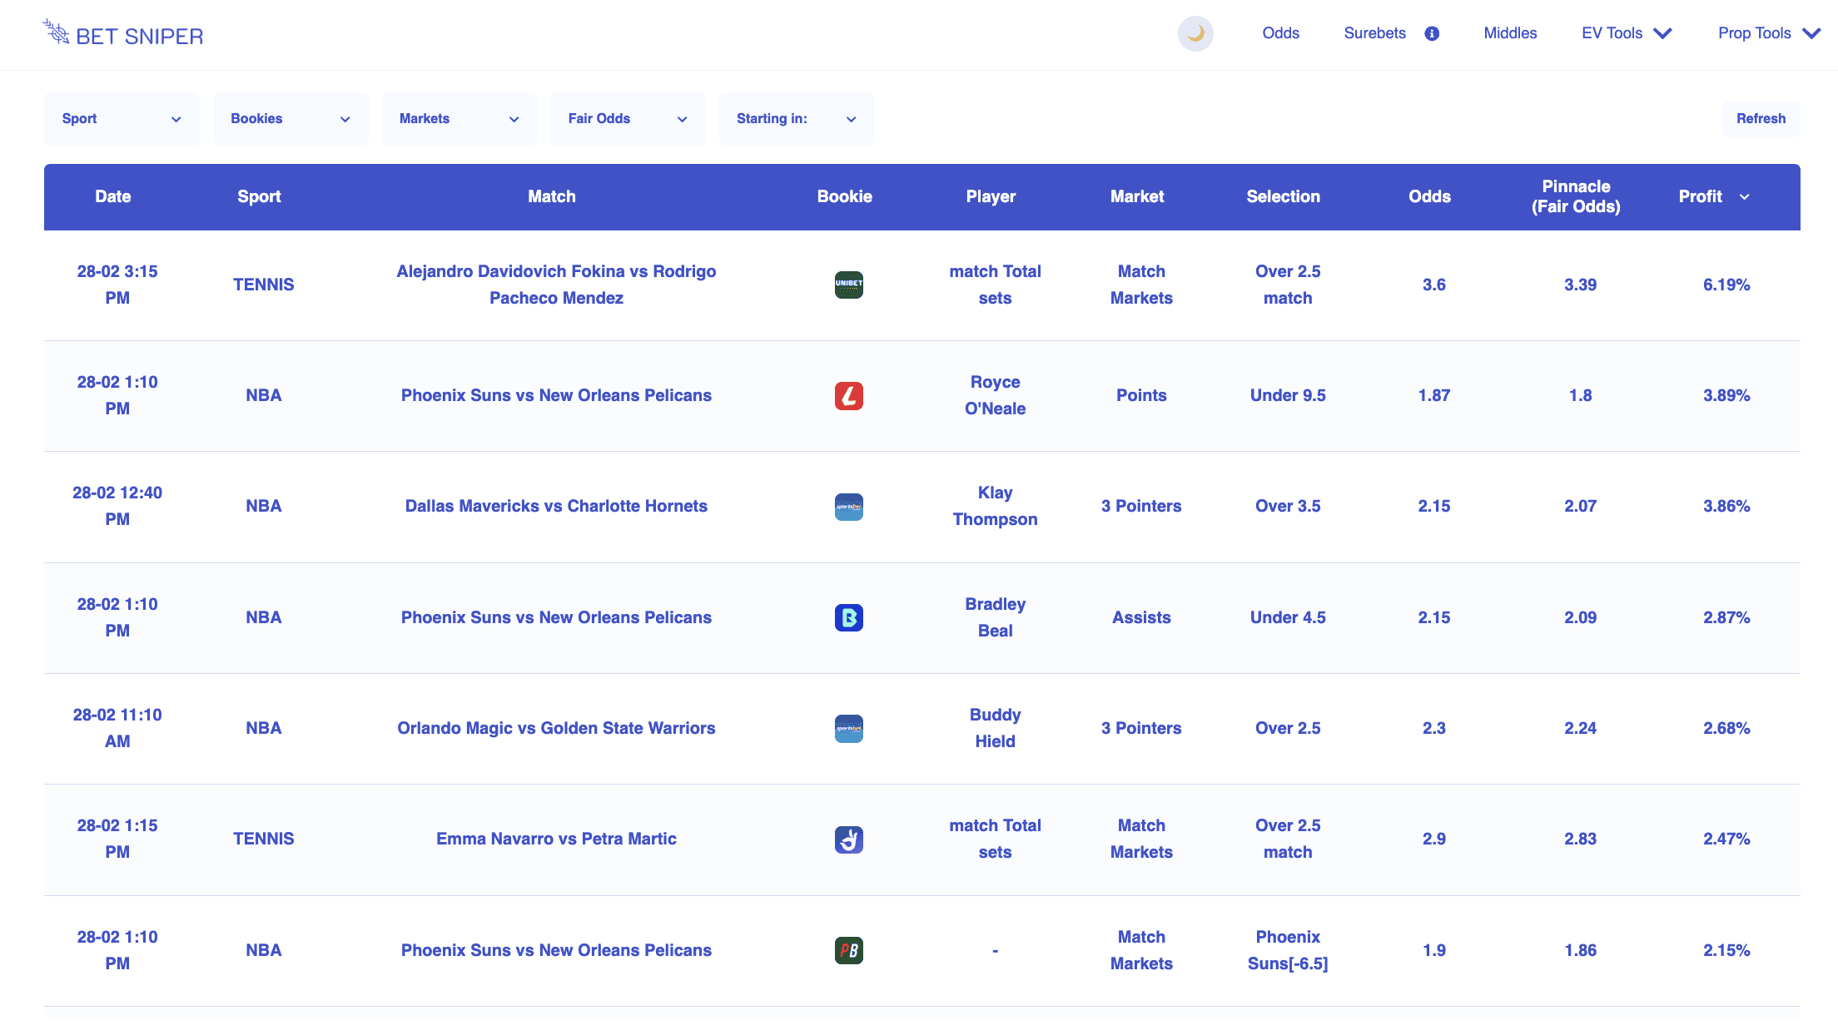Toggle dark mode moon button
The image size is (1838, 1035).
pyautogui.click(x=1195, y=33)
